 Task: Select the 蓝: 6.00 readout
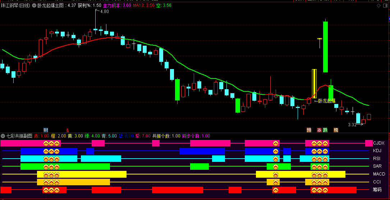(126, 136)
